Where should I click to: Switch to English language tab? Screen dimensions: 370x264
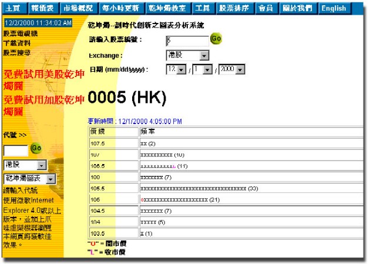334,8
